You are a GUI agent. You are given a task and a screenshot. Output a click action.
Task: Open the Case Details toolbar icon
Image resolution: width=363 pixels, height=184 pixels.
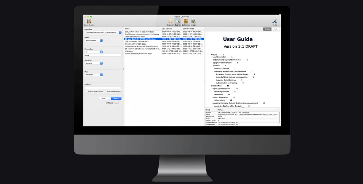click(x=89, y=22)
